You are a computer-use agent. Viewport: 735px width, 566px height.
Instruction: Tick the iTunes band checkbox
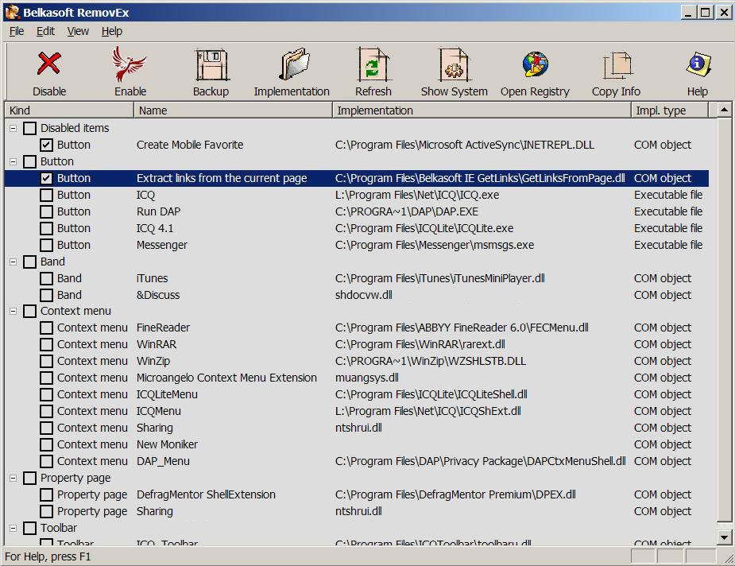[x=46, y=278]
